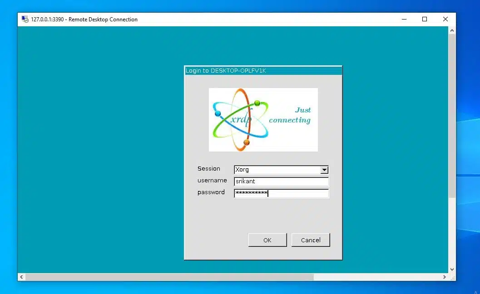Expand the Session dropdown arrow

(x=324, y=170)
